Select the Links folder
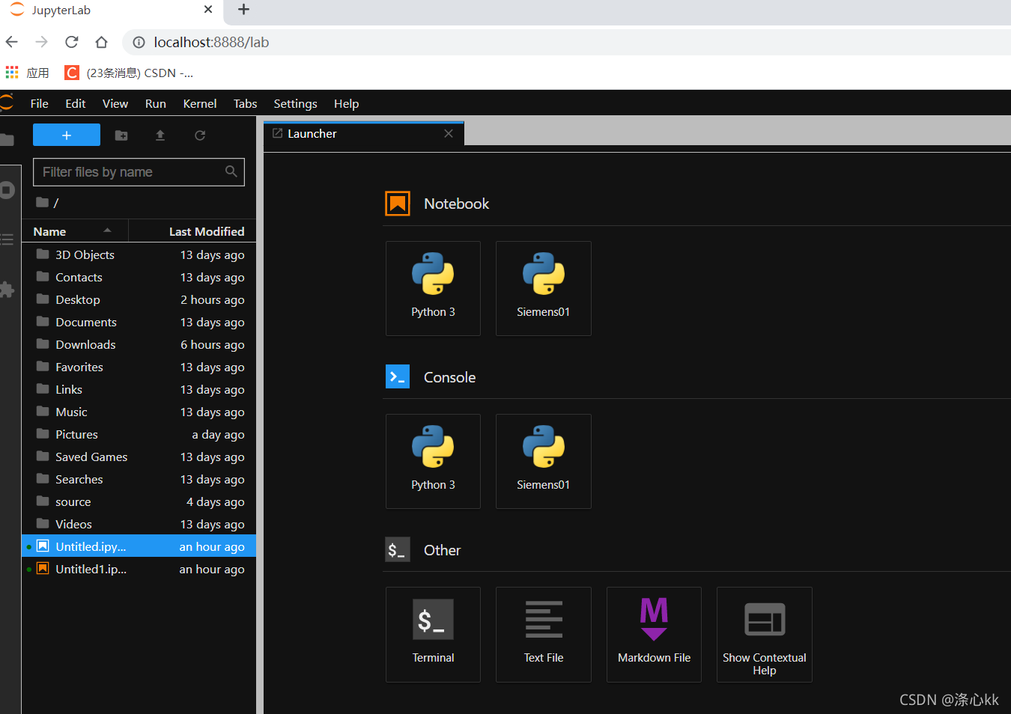1011x714 pixels. [139, 389]
